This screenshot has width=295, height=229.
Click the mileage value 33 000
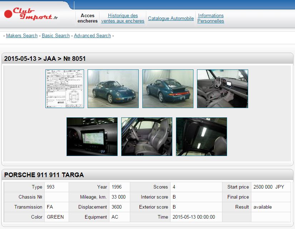[119, 197]
